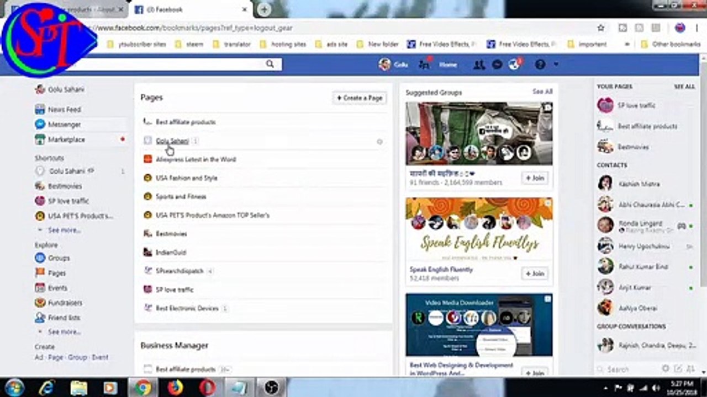Join the first suggested group with 2,164,599 members
The height and width of the screenshot is (397, 707).
(535, 178)
